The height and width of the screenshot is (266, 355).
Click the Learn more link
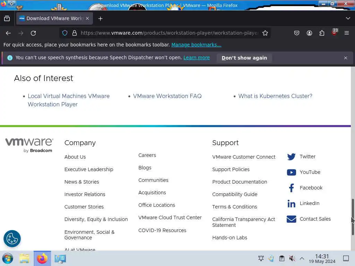tap(197, 58)
